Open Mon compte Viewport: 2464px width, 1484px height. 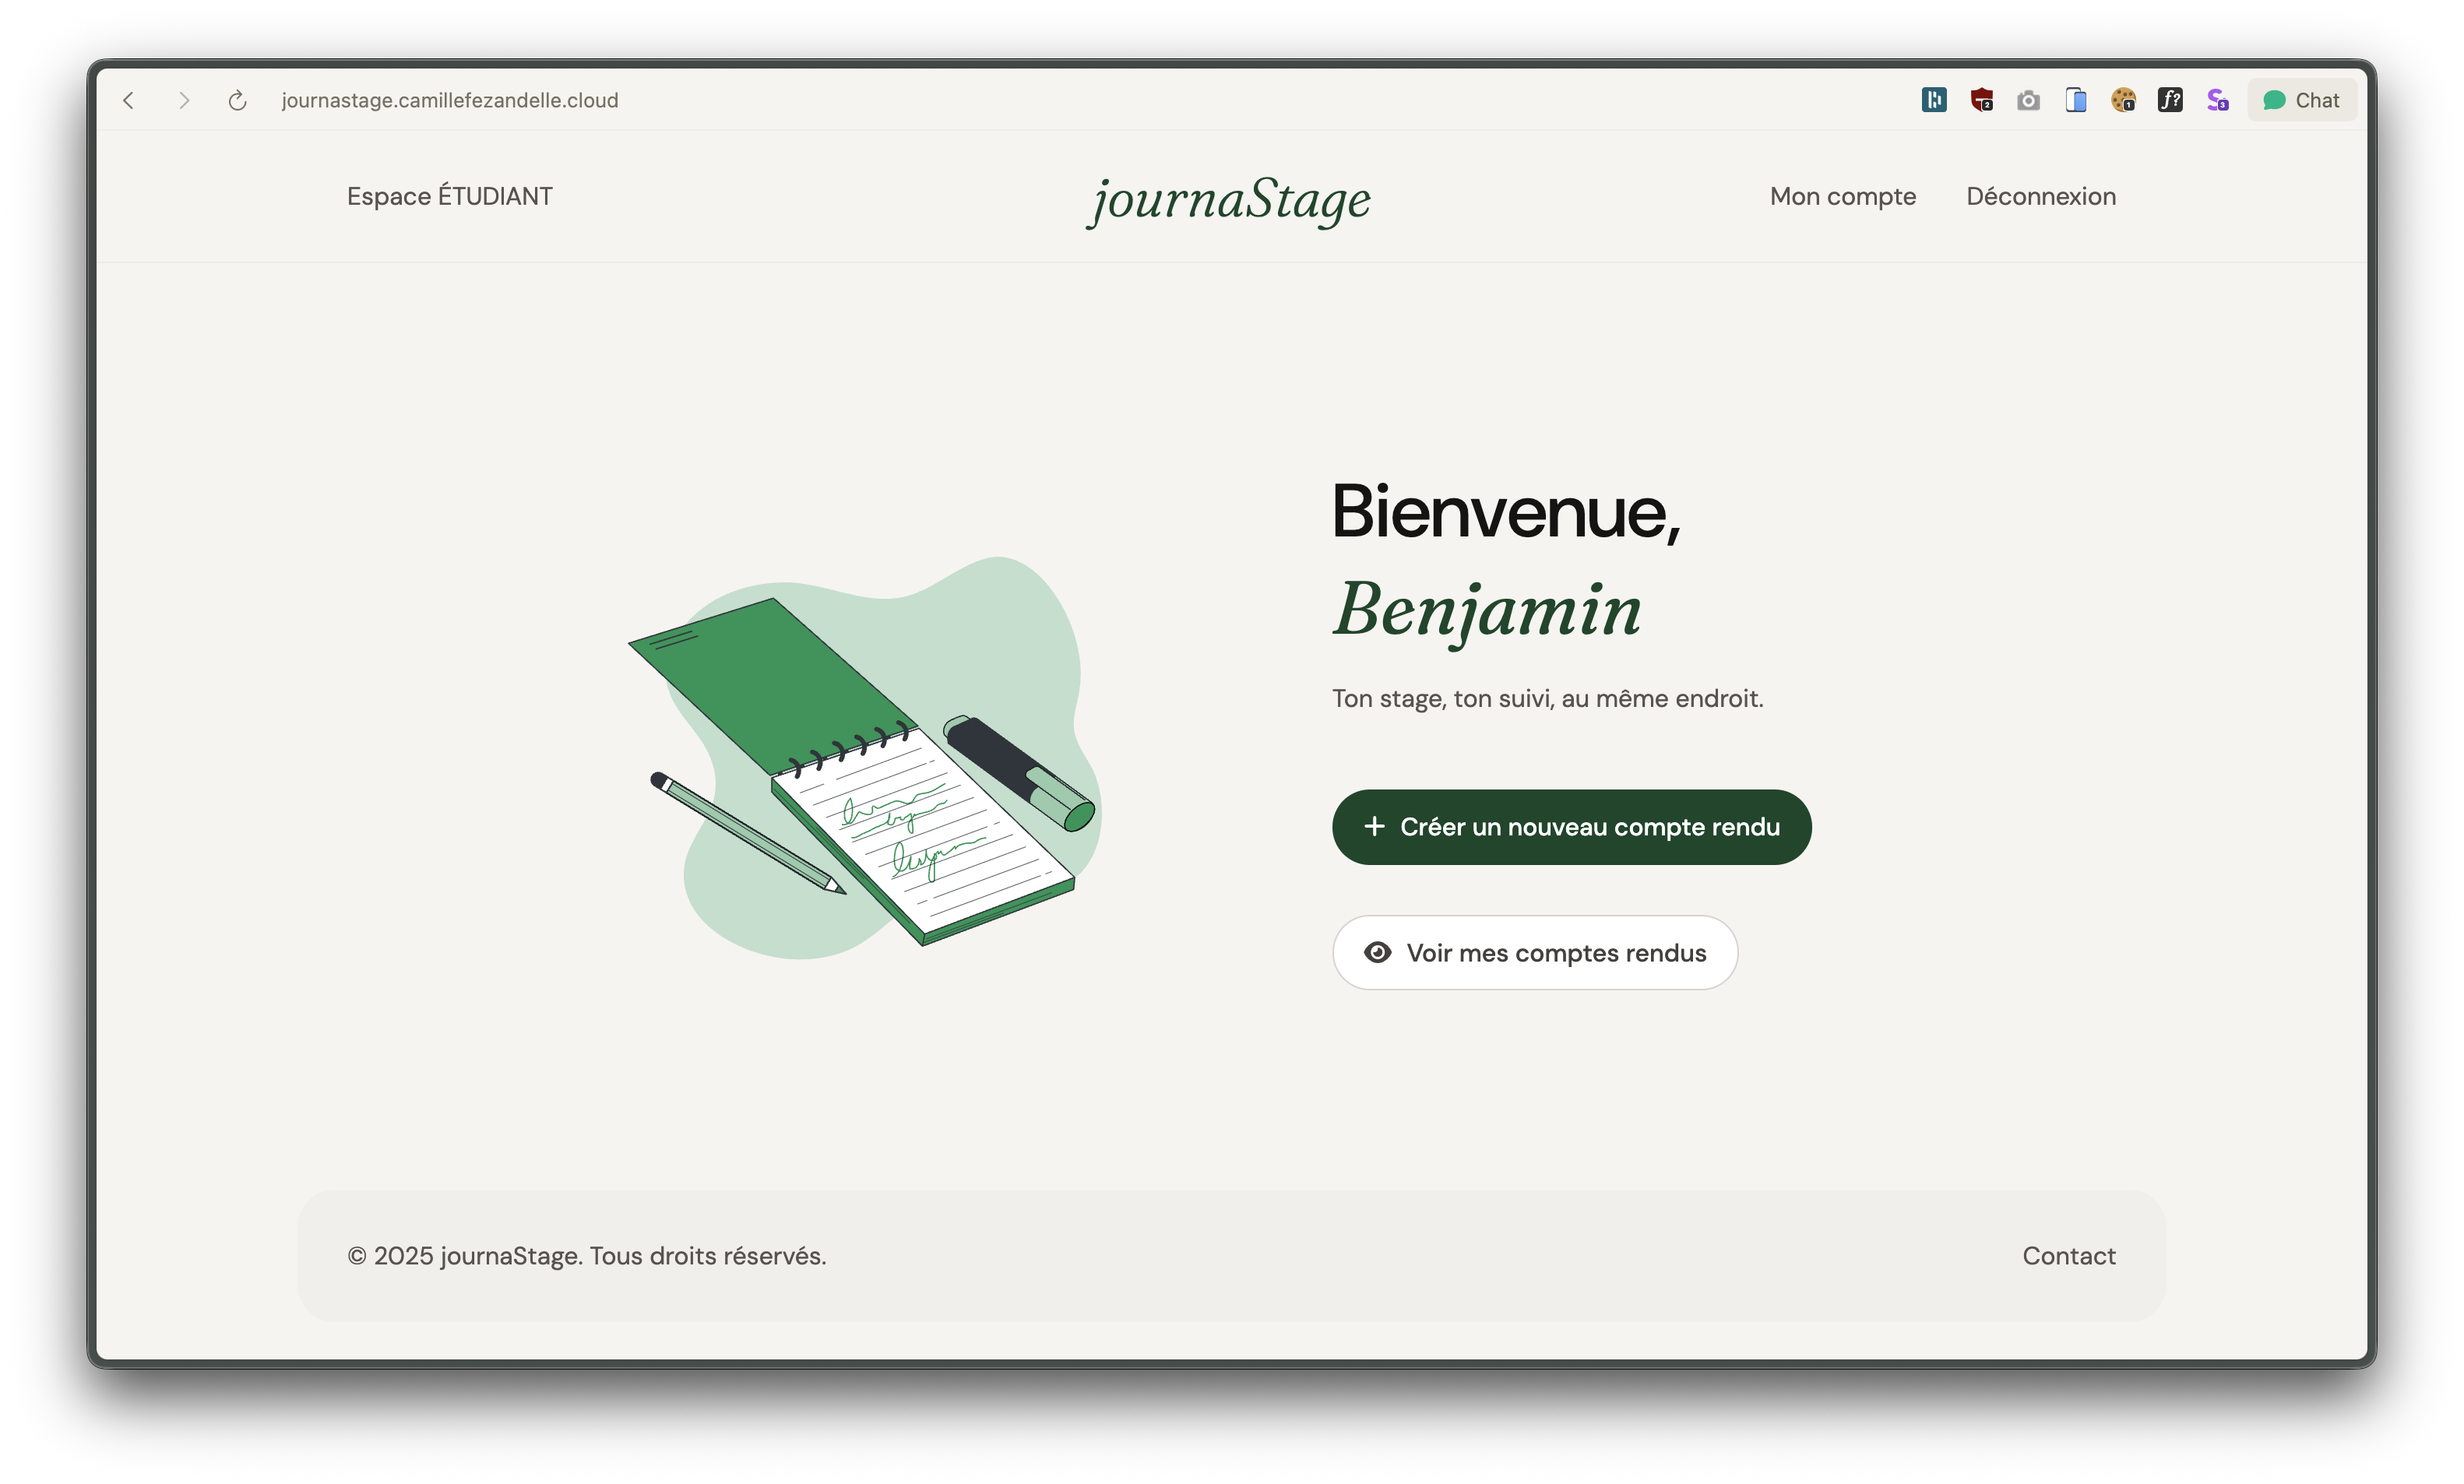[1842, 196]
